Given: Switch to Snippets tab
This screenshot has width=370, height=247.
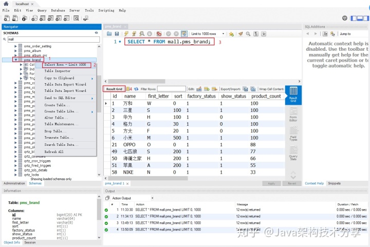Looking at the screenshot, I should [334, 183].
